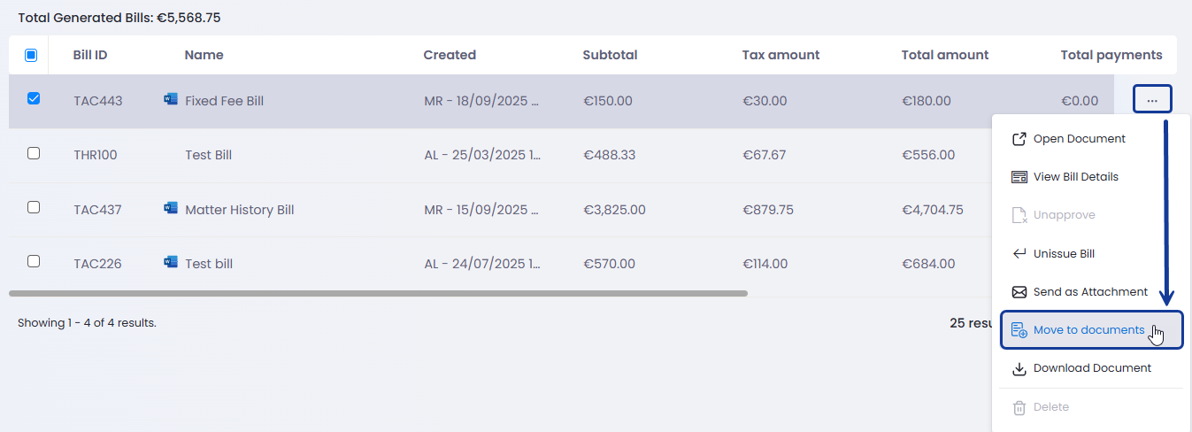Check the THR100 row checkbox
The image size is (1192, 432).
34,153
